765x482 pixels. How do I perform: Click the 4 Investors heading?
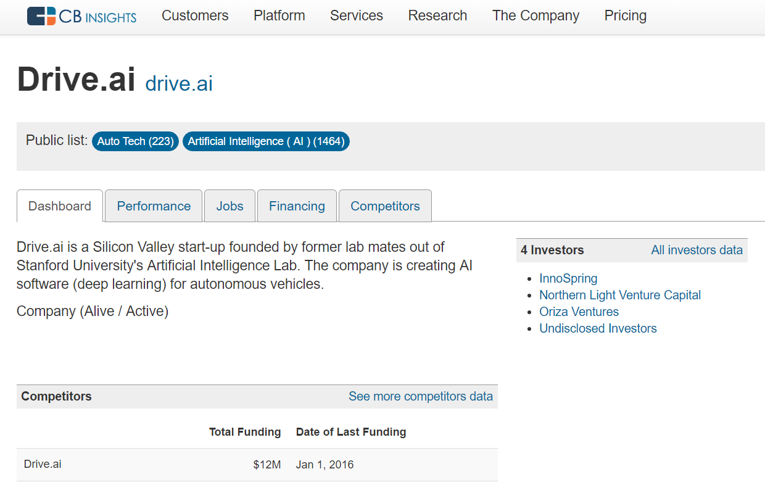point(552,250)
